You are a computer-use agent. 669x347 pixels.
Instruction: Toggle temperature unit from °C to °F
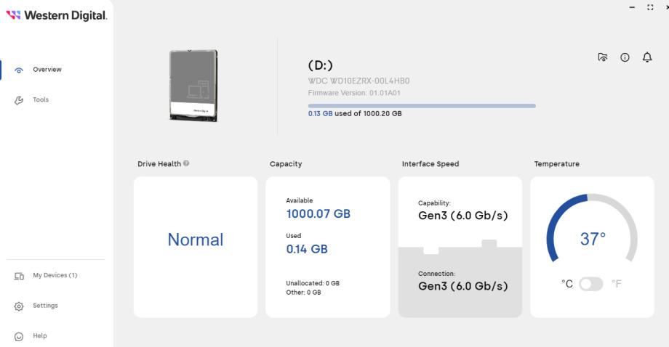tap(591, 284)
